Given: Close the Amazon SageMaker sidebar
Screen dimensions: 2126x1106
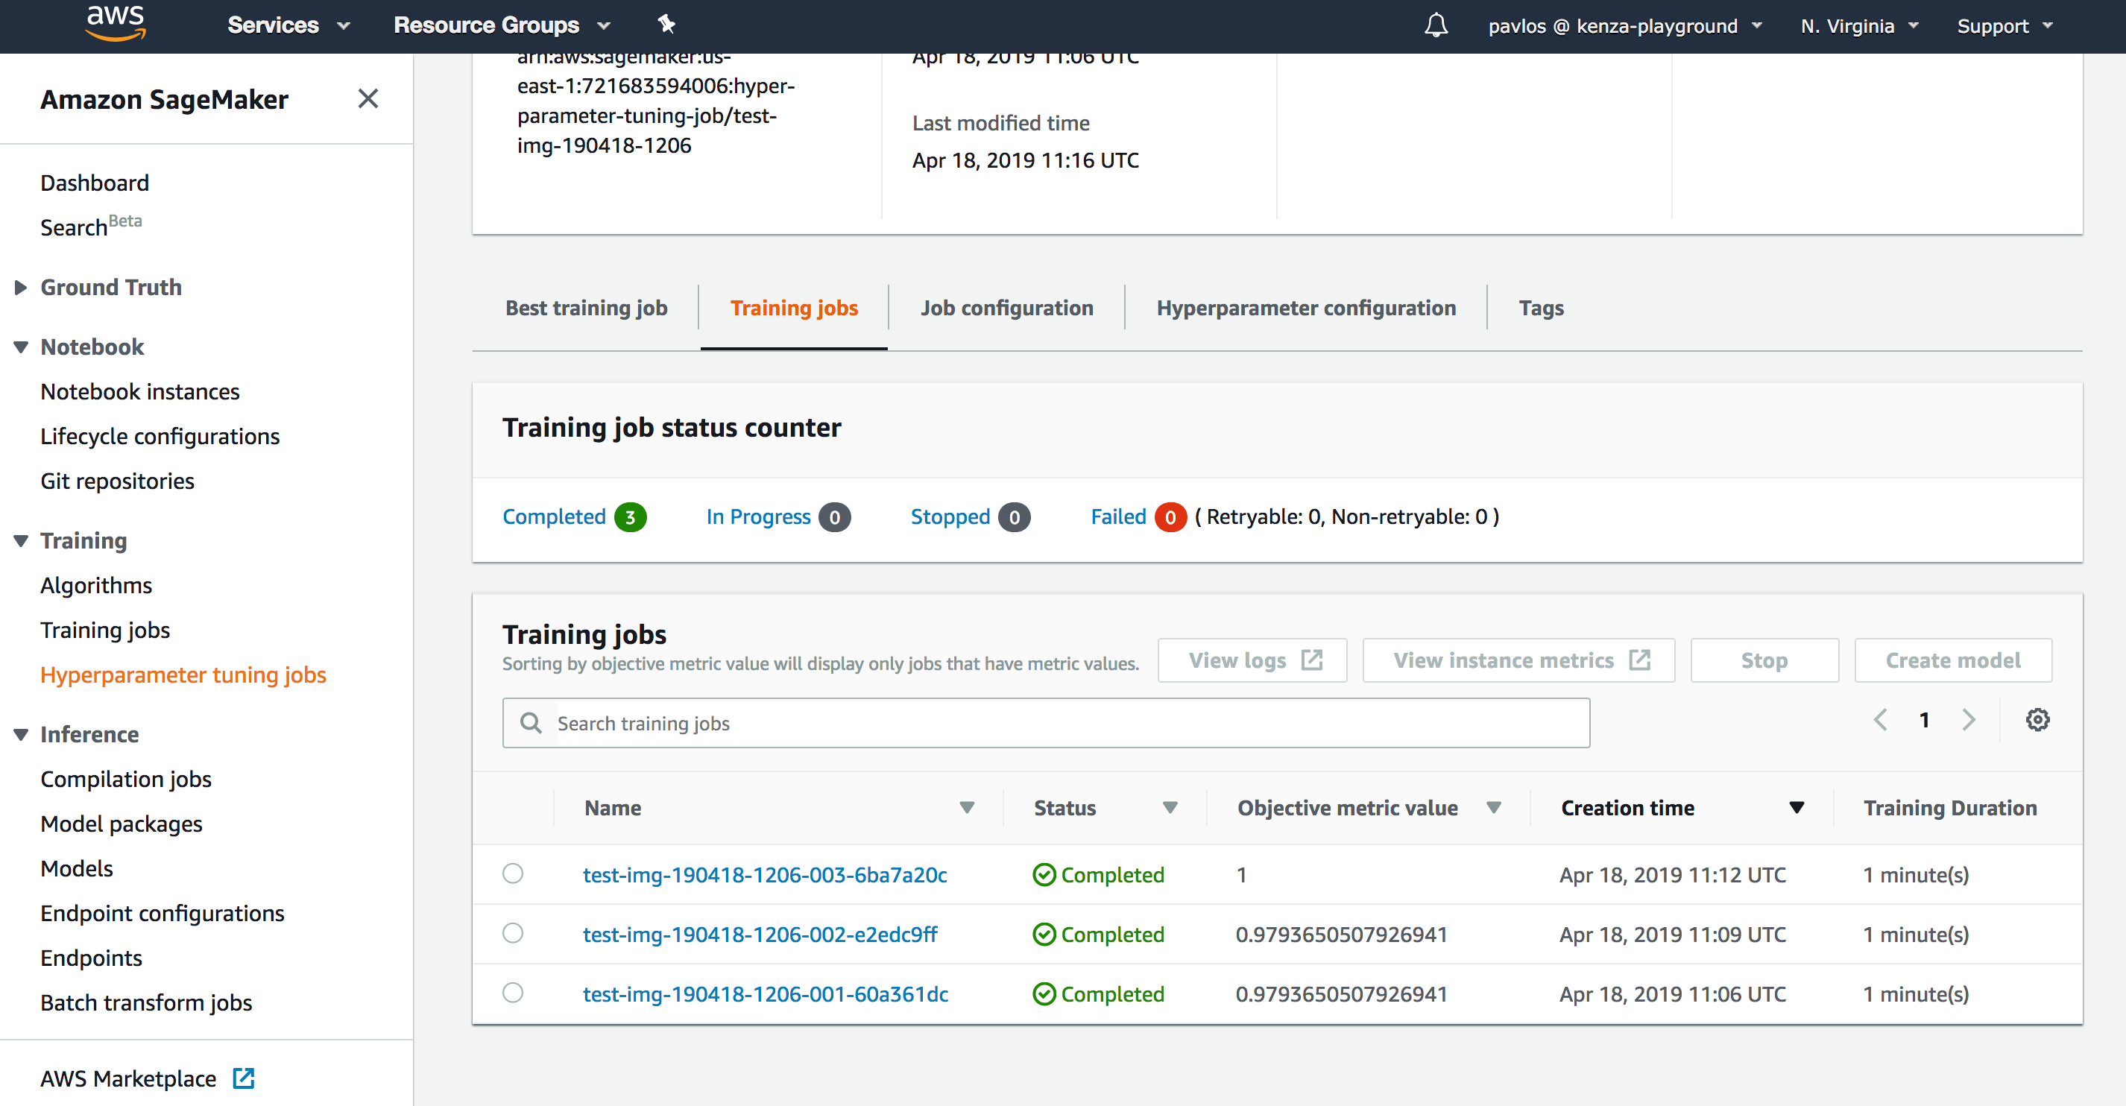Looking at the screenshot, I should point(368,99).
